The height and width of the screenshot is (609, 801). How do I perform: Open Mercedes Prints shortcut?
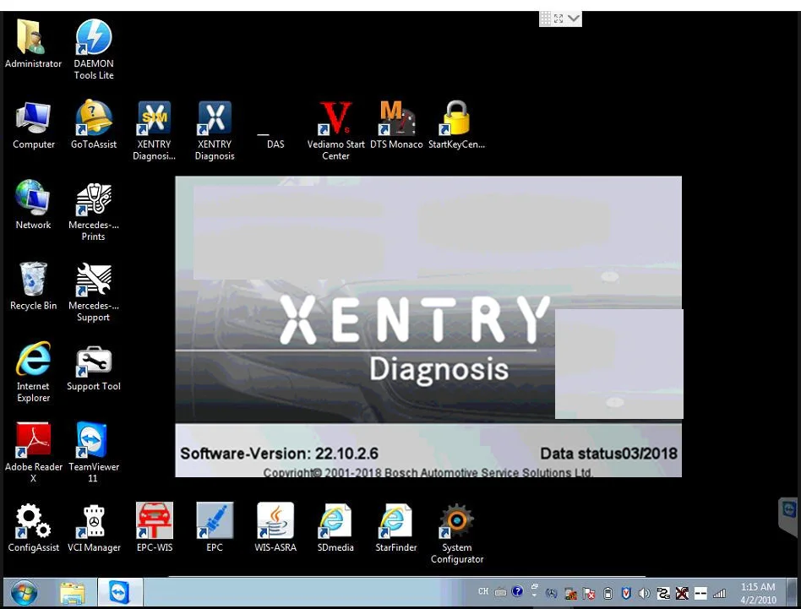click(94, 211)
